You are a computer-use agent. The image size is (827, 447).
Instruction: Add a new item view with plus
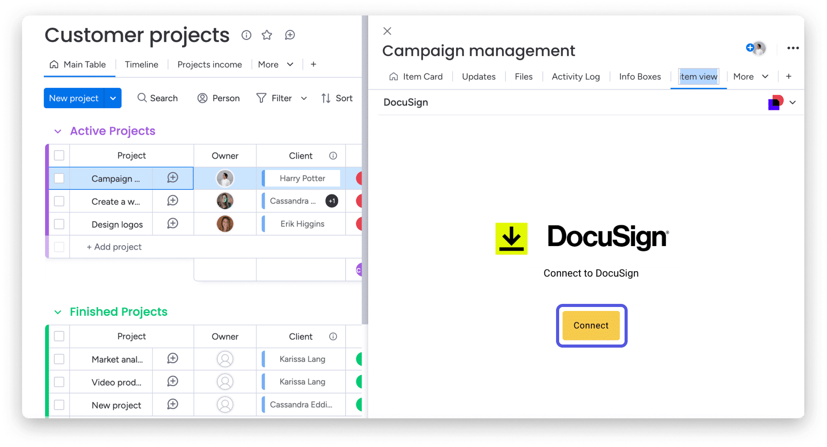tap(789, 76)
